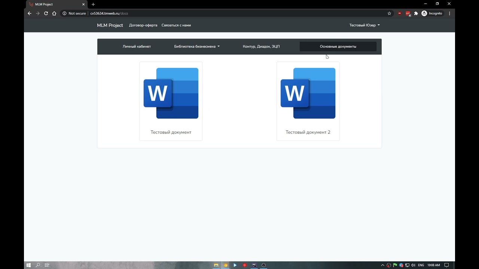The height and width of the screenshot is (269, 479).
Task: Open the Windows Start menu
Action: tap(28, 265)
